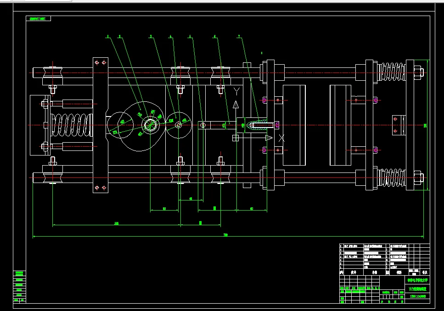Click the long left dimension text under the rollers
Viewport: 444px width, 311px height.
pyautogui.click(x=116, y=223)
